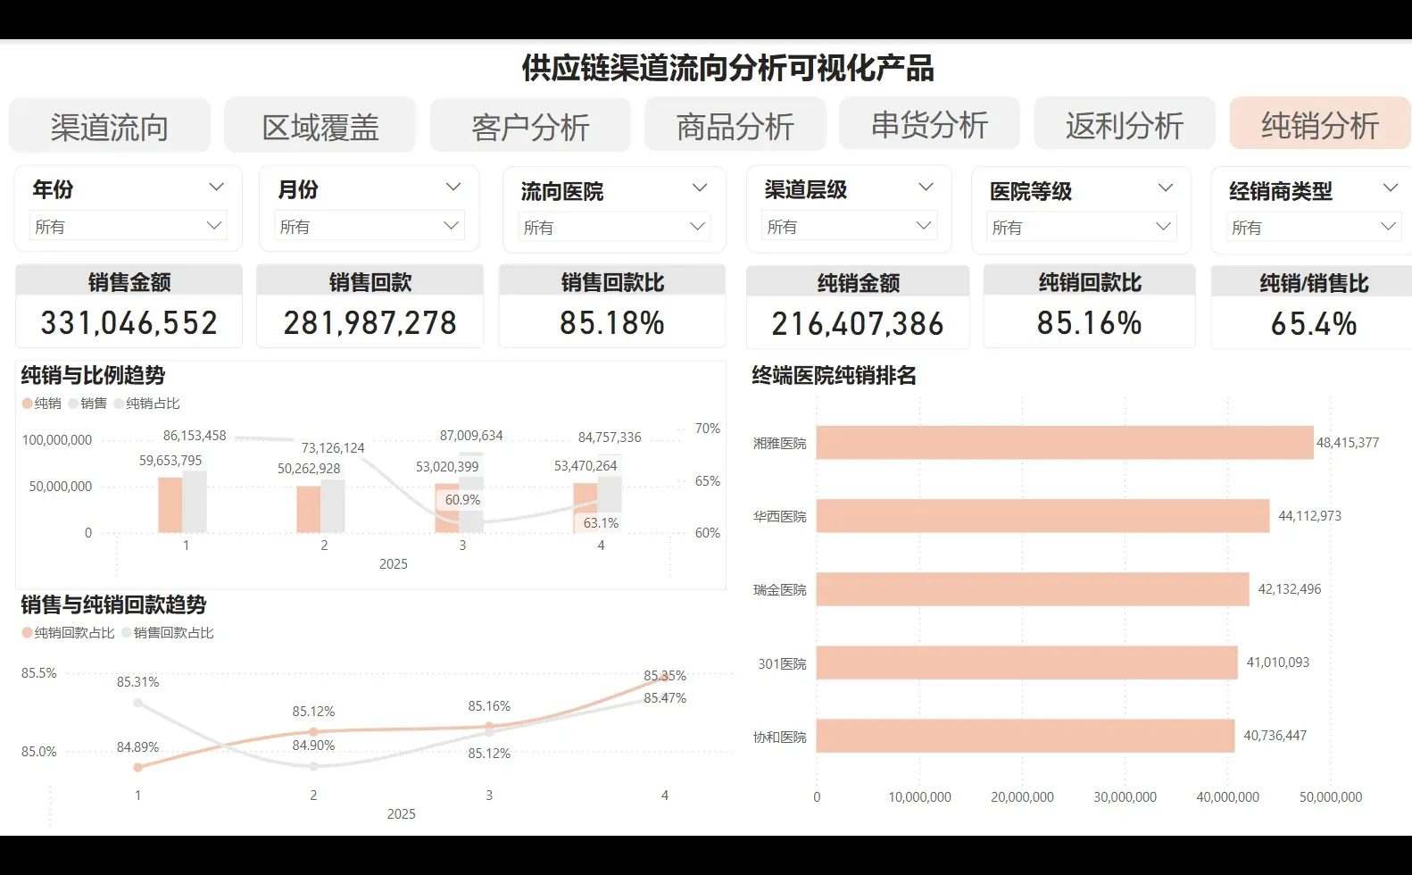Click the month 2 纯销 bar 50,262,928
The image size is (1412, 875).
click(308, 510)
